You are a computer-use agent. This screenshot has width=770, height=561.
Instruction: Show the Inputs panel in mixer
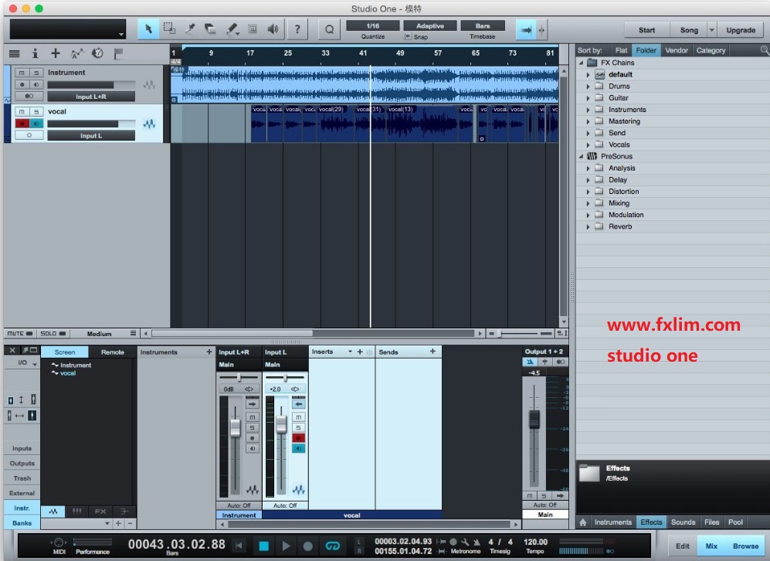[22, 448]
